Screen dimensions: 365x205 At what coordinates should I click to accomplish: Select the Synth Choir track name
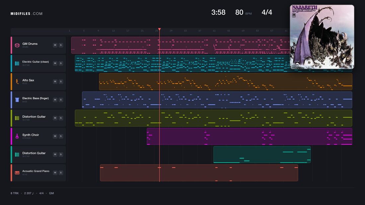click(x=31, y=135)
